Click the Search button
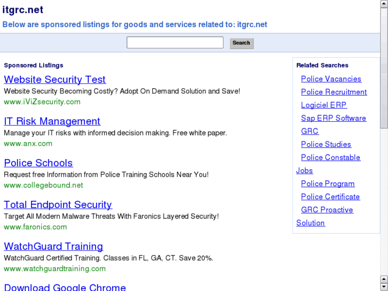The width and height of the screenshot is (388, 291). click(x=242, y=43)
